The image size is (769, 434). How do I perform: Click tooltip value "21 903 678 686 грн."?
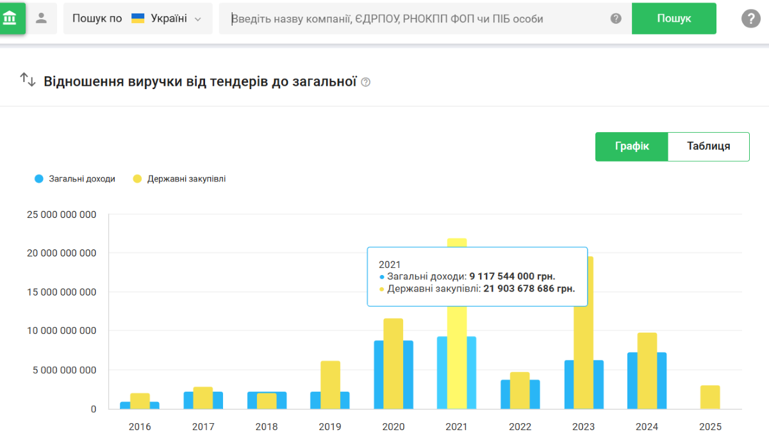click(529, 288)
